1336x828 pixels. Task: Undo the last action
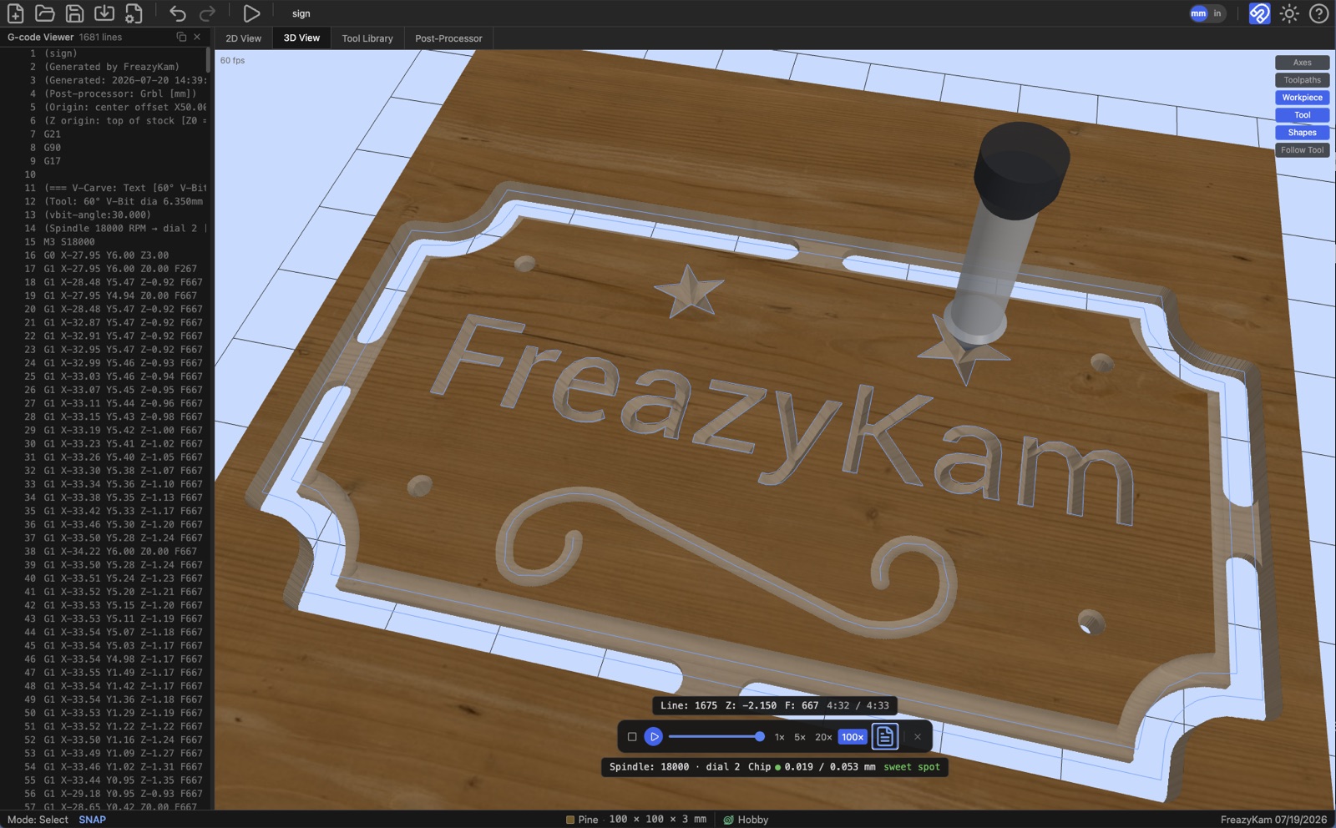(x=177, y=13)
